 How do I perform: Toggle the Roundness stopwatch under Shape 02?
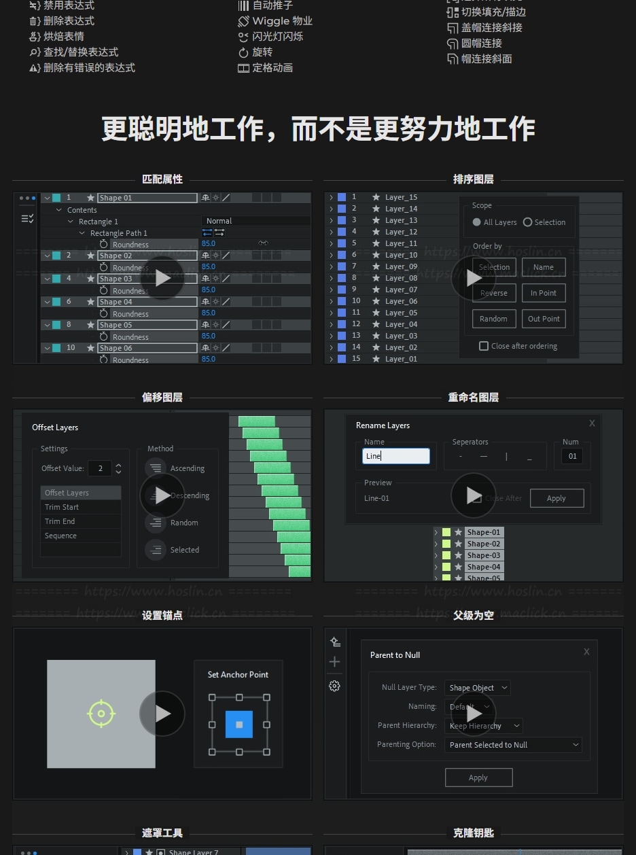click(x=103, y=267)
